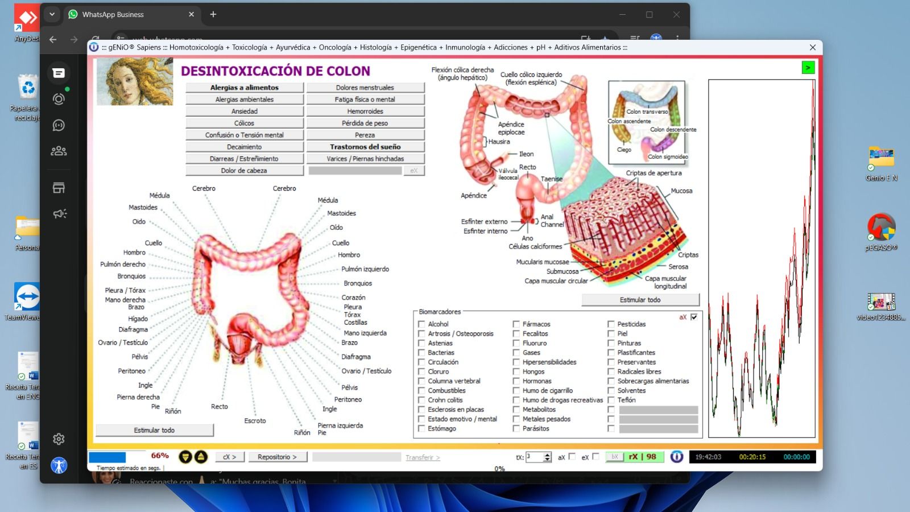Increase the tX spinner value
The width and height of the screenshot is (910, 512).
(548, 455)
